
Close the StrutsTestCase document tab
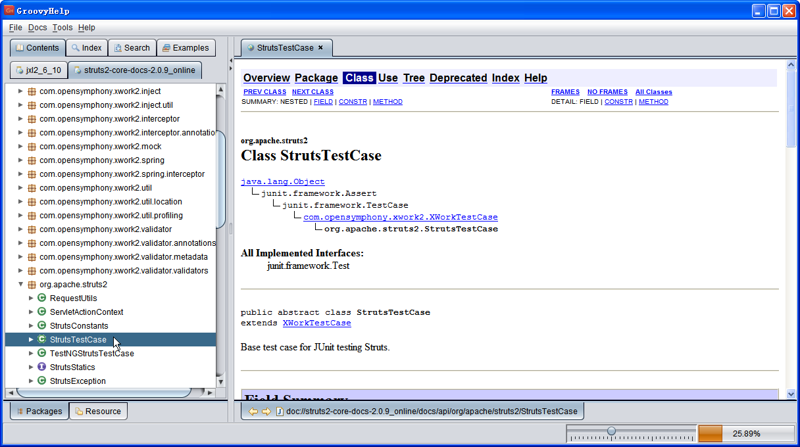tap(320, 48)
